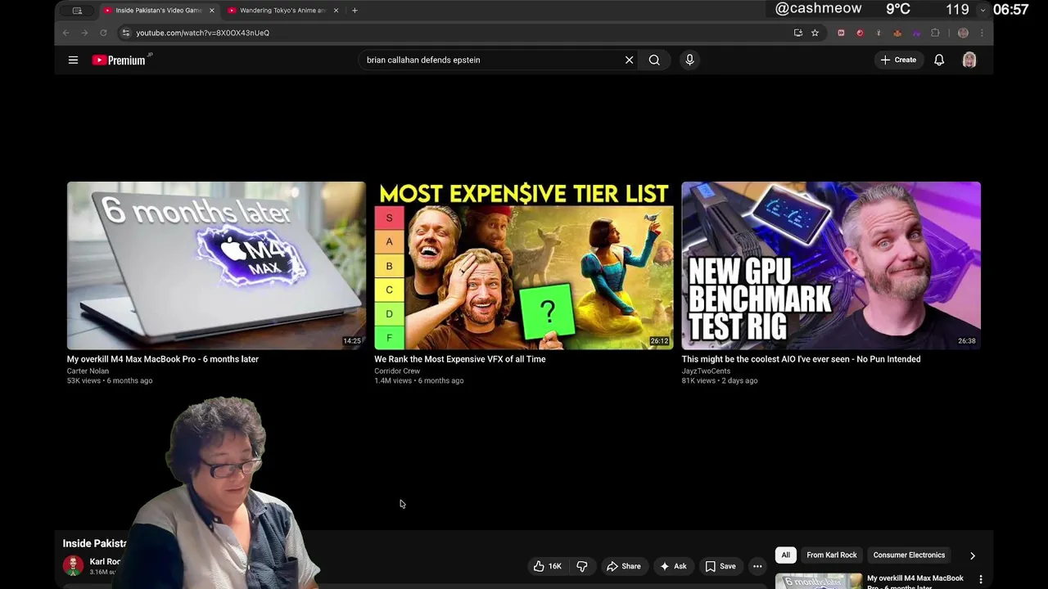Open the Karl Rock channel avatar
This screenshot has width=1048, height=589.
tap(73, 565)
